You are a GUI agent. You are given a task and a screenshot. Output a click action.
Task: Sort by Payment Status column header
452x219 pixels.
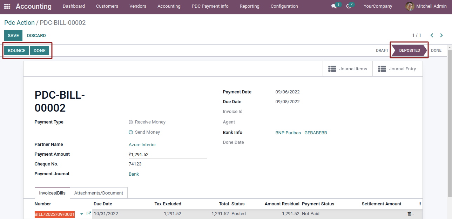click(318, 204)
